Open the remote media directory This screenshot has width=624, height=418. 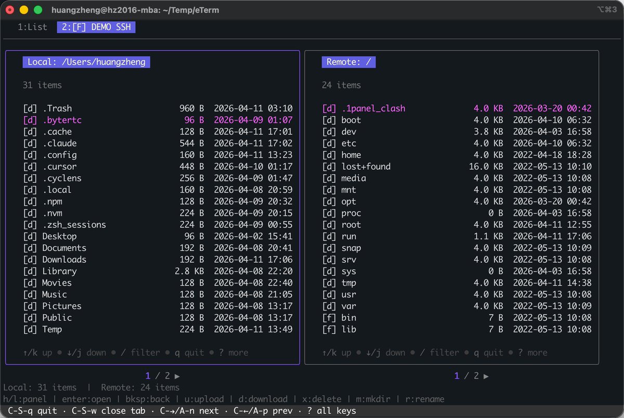coord(457,178)
